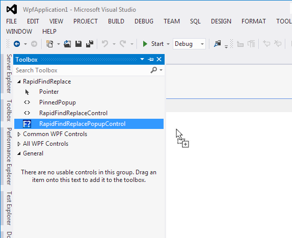Click the Toolbox search magnifier icon
The width and height of the screenshot is (292, 238).
tap(153, 70)
